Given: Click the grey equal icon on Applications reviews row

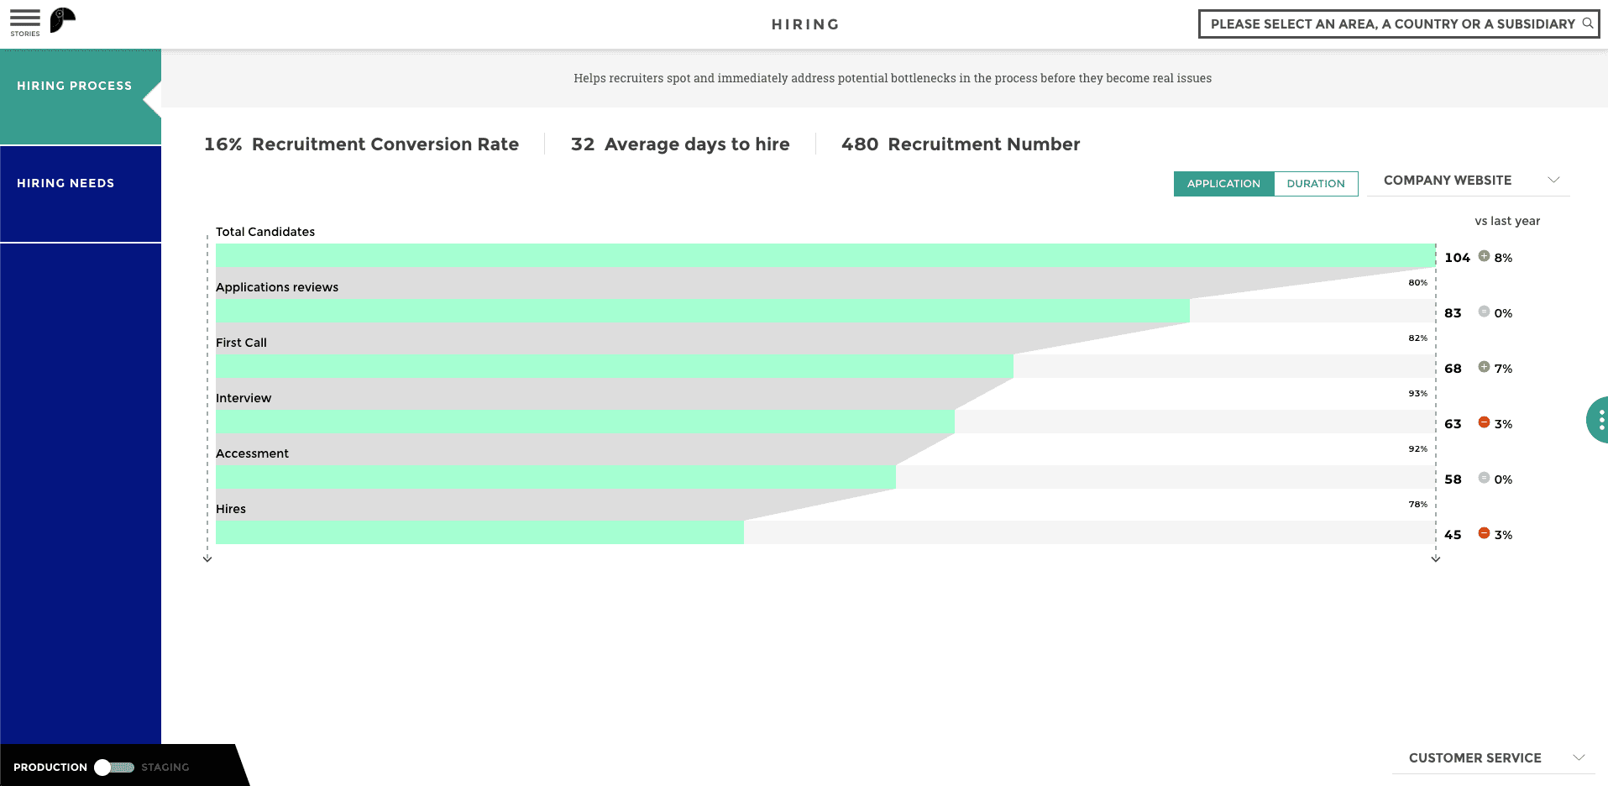Looking at the screenshot, I should (1484, 312).
